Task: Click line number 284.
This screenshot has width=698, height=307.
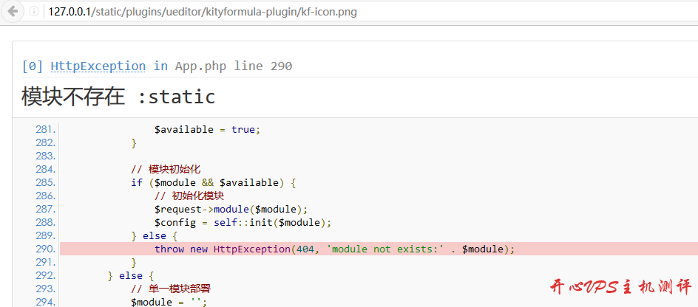Action: coord(46,169)
